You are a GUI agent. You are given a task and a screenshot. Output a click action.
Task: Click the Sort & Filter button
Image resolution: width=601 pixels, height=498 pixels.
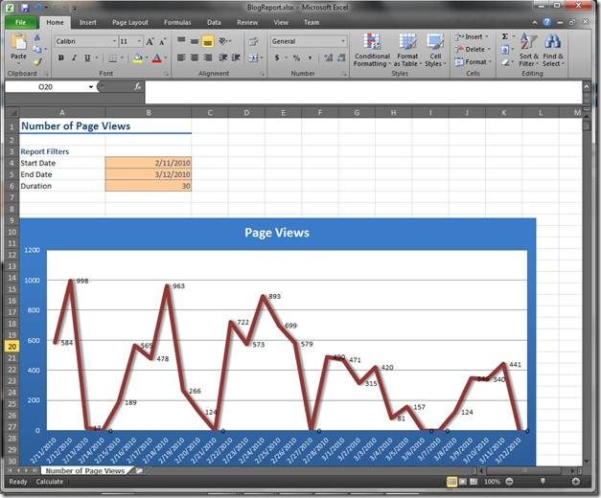[x=528, y=50]
